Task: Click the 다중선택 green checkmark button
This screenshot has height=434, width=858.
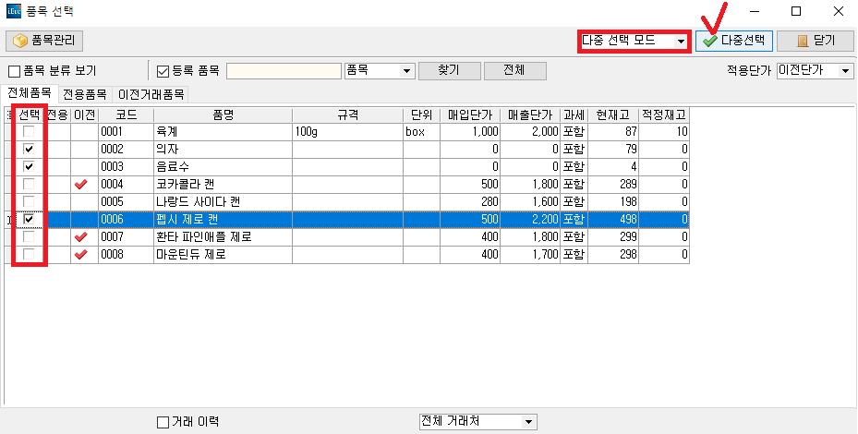Action: tap(733, 41)
